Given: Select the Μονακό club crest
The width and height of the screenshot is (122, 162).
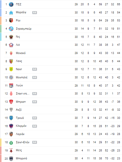Looking at the screenshot, I should click(x=11, y=53).
